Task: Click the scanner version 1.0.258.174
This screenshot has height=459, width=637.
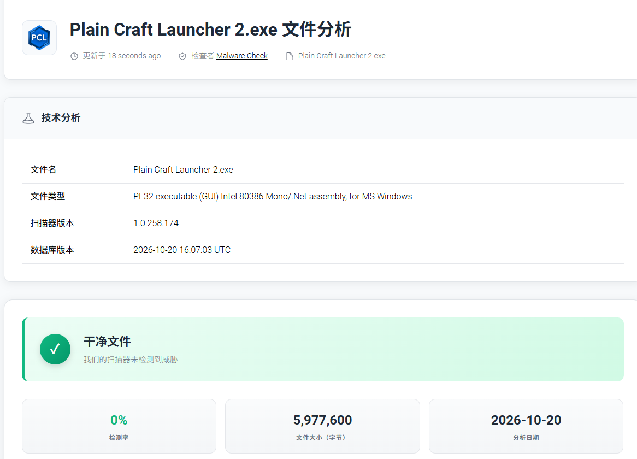Action: pyautogui.click(x=156, y=223)
